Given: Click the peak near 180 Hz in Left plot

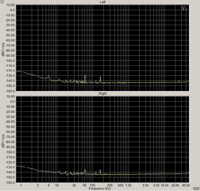Looking at the screenshot, I should pos(100,77).
